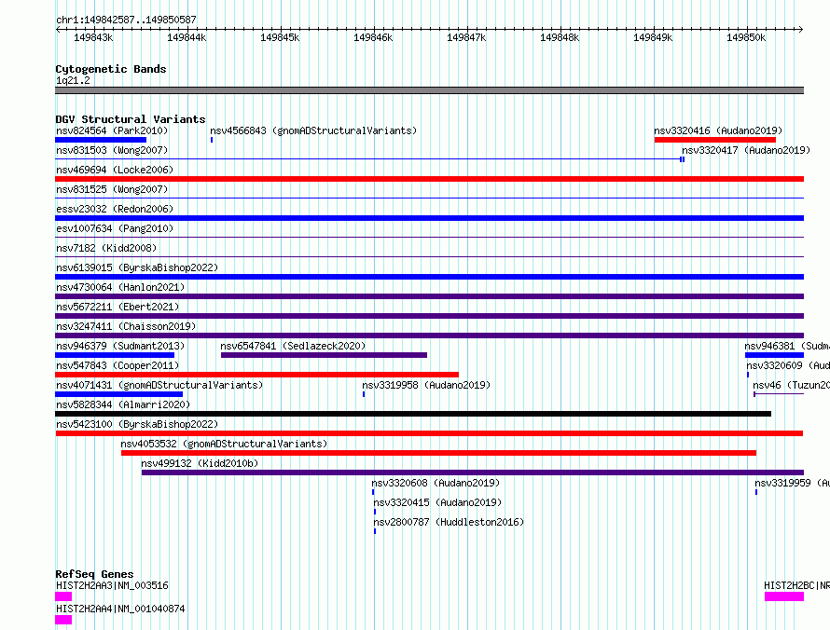Select the blue bar under nsv824564
The image size is (830, 630).
101,140
